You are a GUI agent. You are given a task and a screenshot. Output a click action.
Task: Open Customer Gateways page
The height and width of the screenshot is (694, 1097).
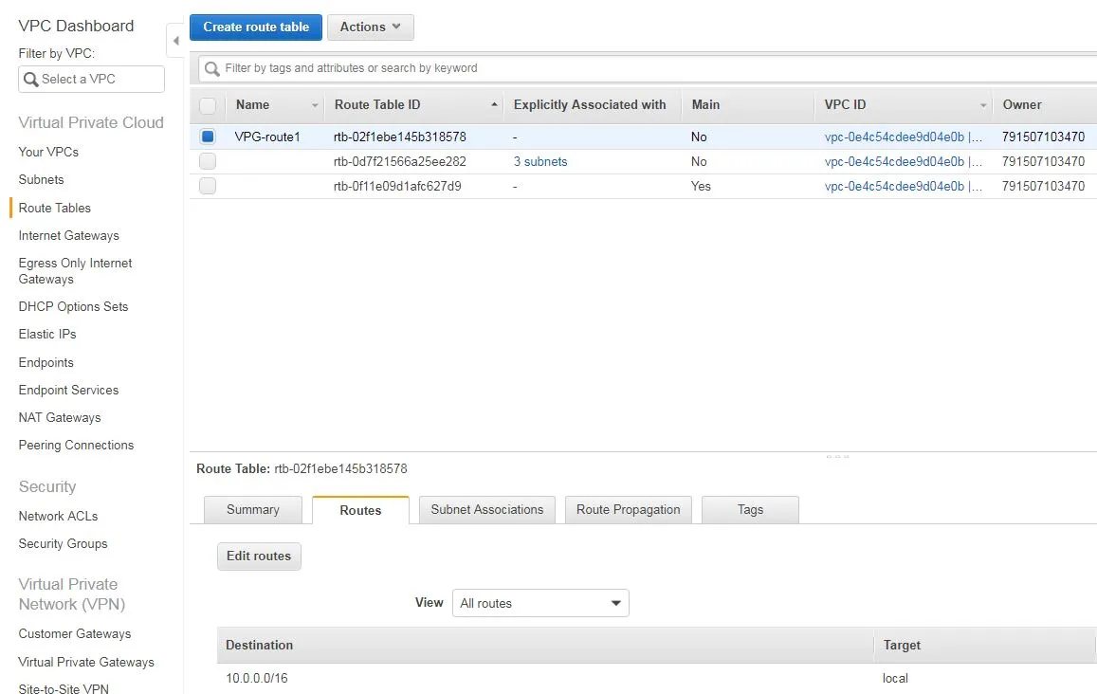[75, 634]
